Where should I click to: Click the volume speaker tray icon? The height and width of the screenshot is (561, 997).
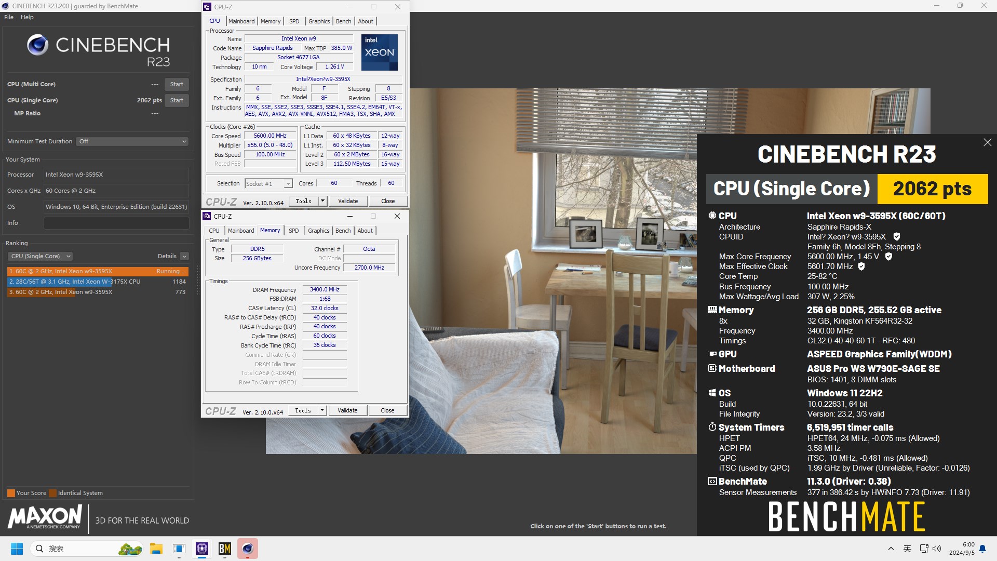pos(937,549)
